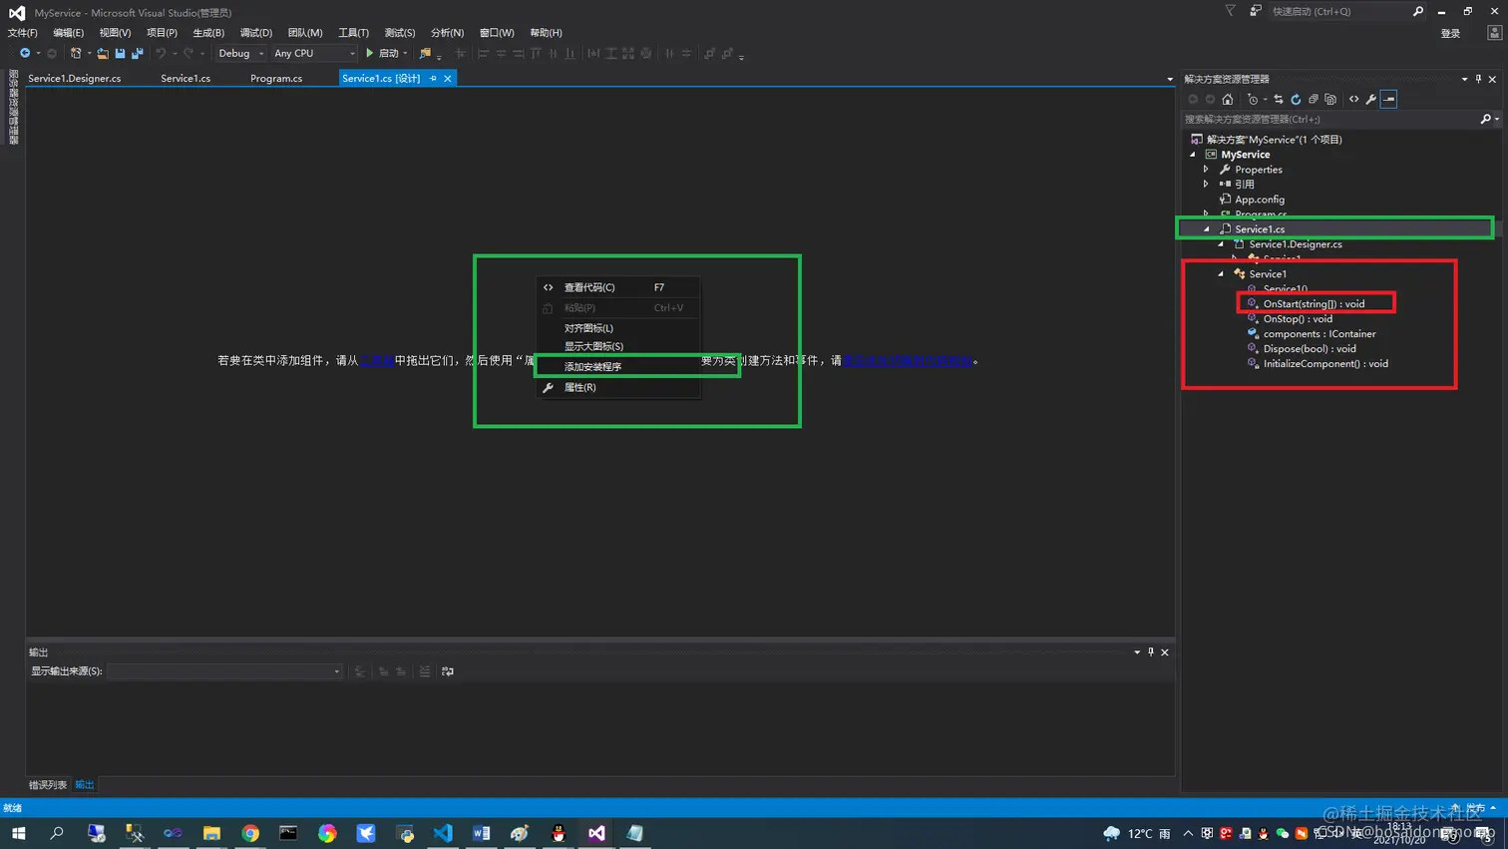Click the search magnifier in Solution Explorer

click(x=1486, y=119)
